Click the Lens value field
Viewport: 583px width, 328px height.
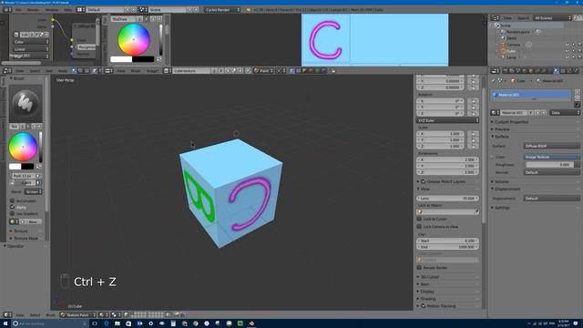tap(447, 199)
